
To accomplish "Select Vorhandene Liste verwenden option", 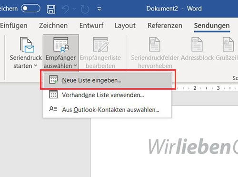I will (x=108, y=95).
